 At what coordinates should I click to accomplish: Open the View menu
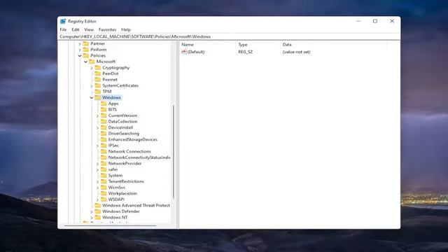(x=89, y=29)
